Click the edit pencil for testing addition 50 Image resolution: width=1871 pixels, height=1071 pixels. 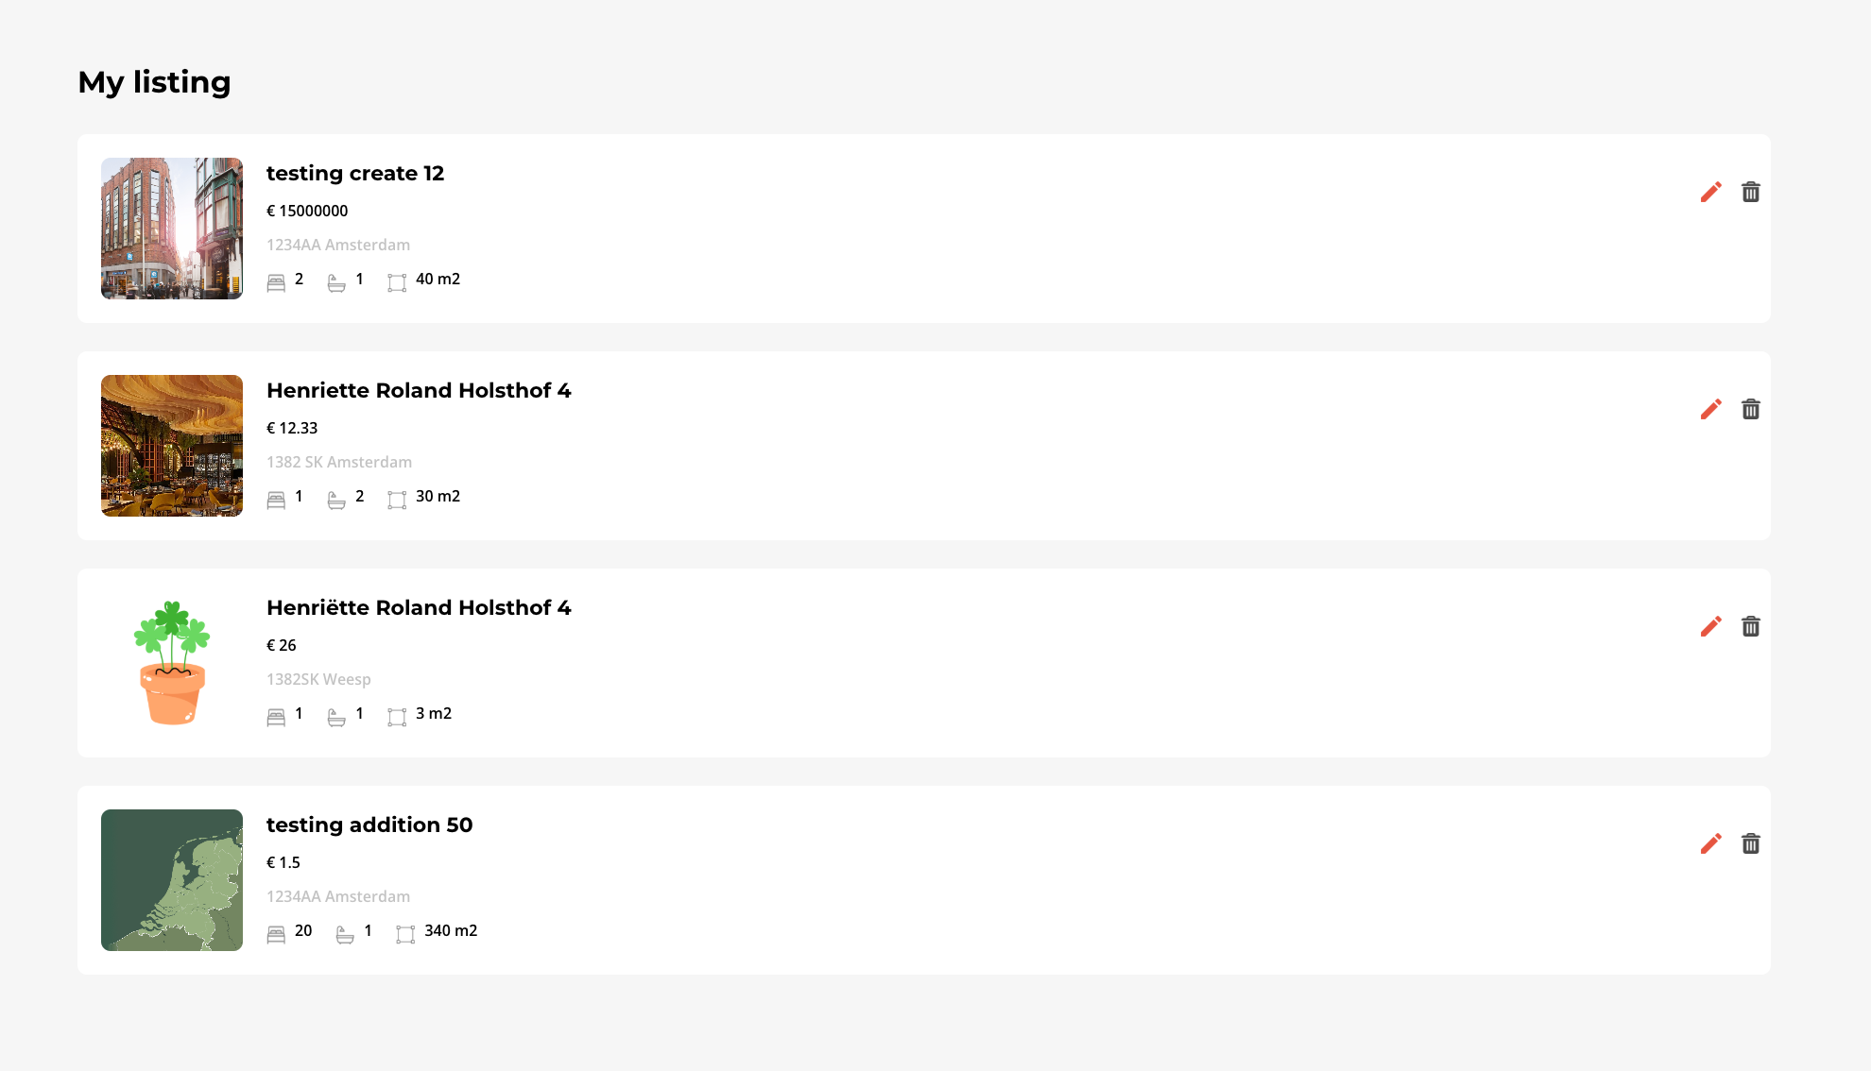[x=1710, y=843]
